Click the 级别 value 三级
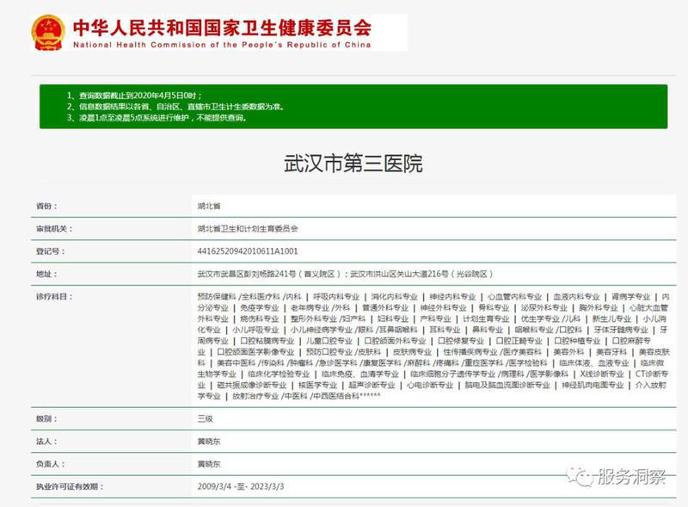The height and width of the screenshot is (507, 688). pyautogui.click(x=205, y=418)
